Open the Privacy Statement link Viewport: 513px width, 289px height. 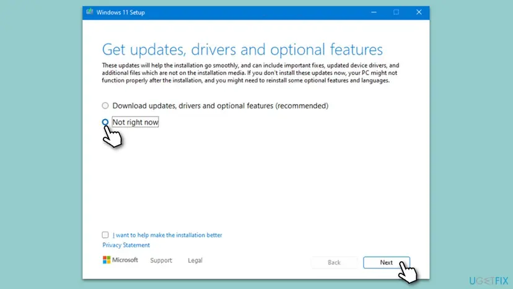click(126, 245)
